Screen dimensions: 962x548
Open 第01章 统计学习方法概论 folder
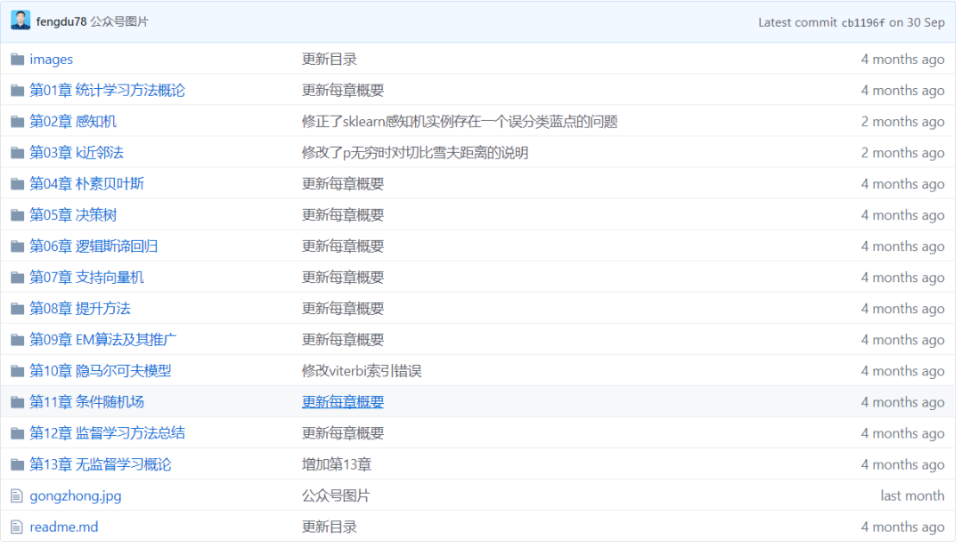[107, 91]
